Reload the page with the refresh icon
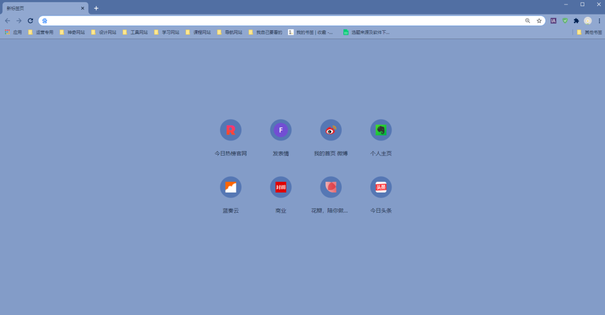 pyautogui.click(x=30, y=21)
